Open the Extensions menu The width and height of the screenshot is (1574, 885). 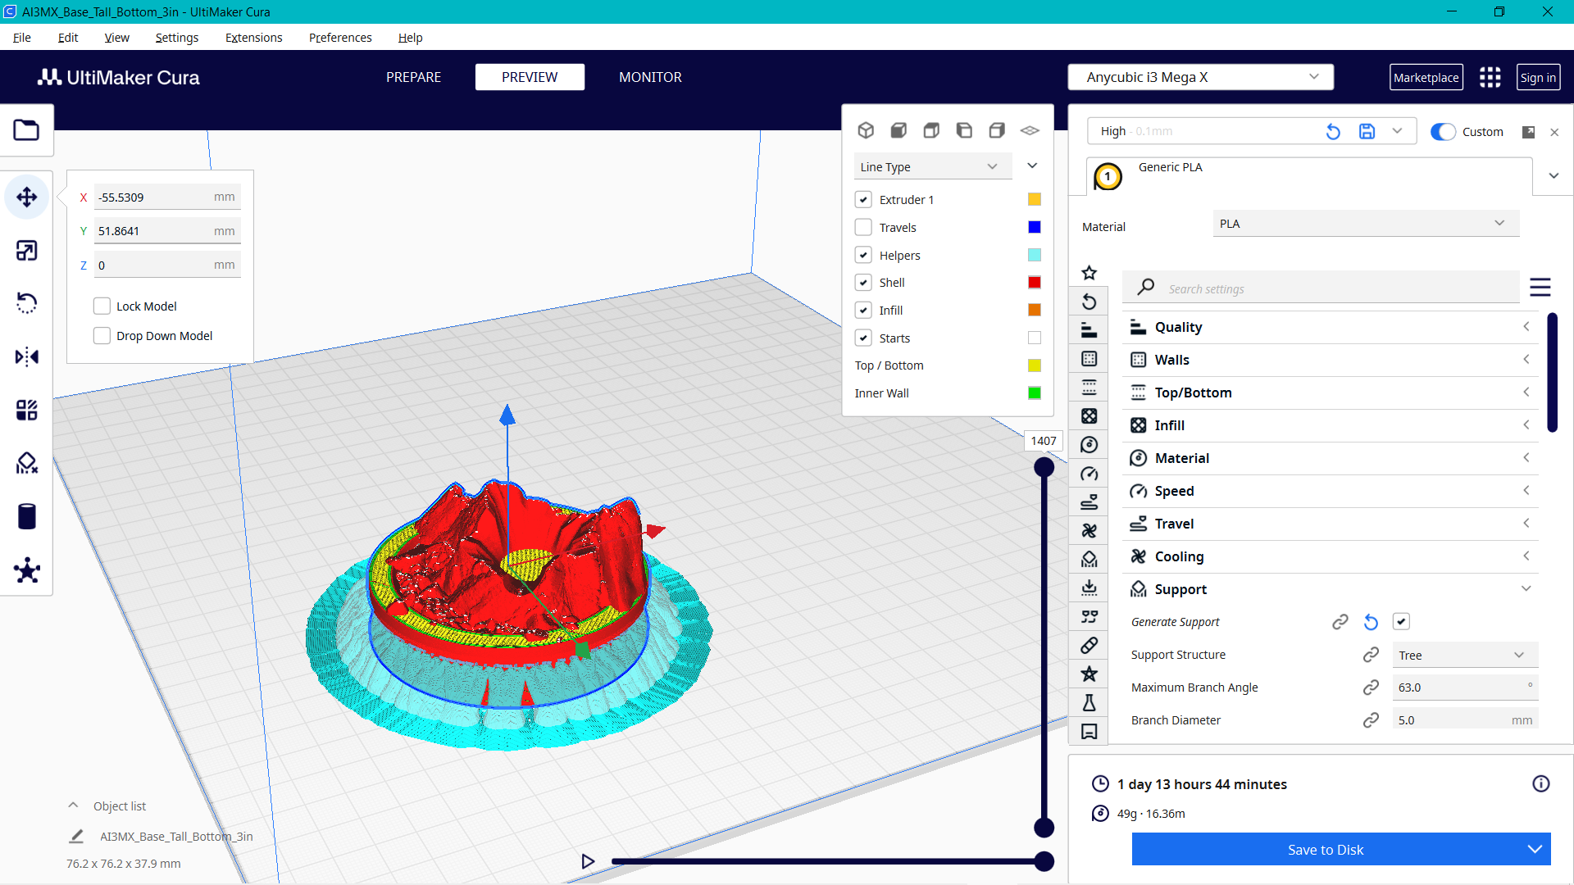point(253,38)
